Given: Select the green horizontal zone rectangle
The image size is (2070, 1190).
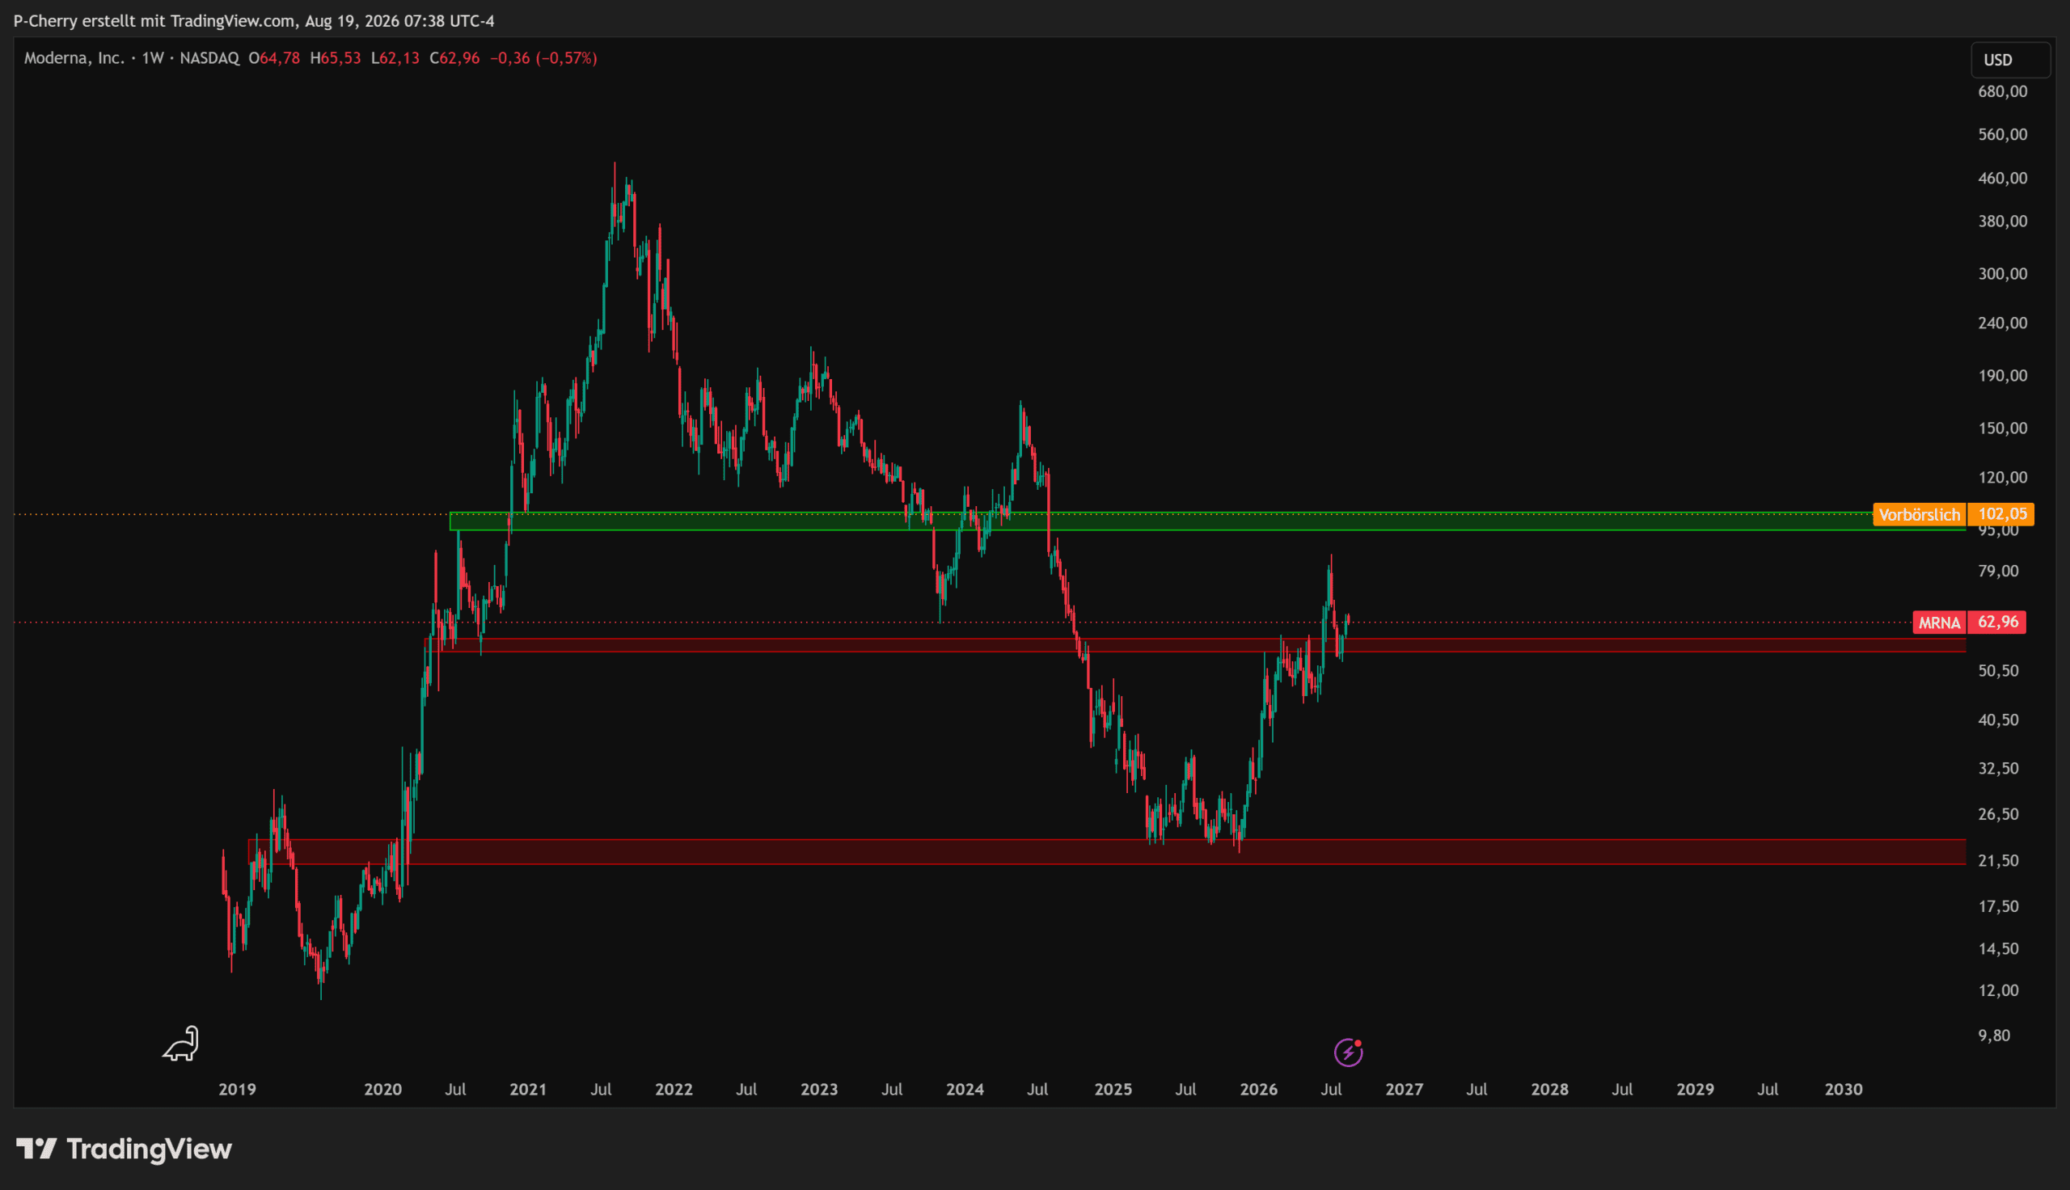Looking at the screenshot, I should [1207, 521].
